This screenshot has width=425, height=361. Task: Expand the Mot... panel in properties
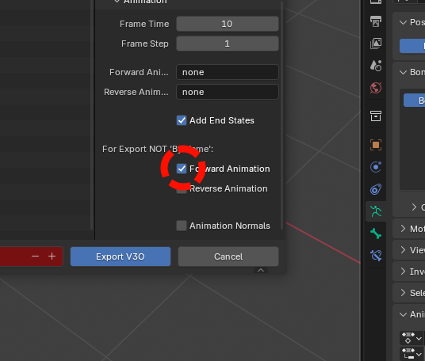pos(409,229)
